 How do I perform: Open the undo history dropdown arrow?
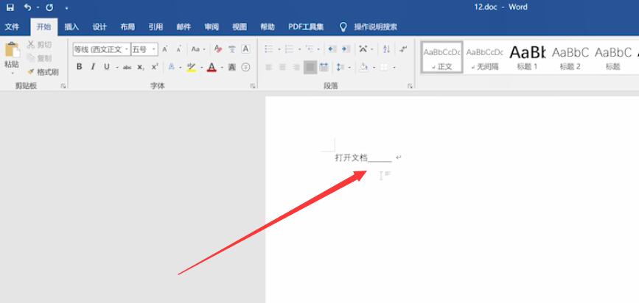click(38, 8)
